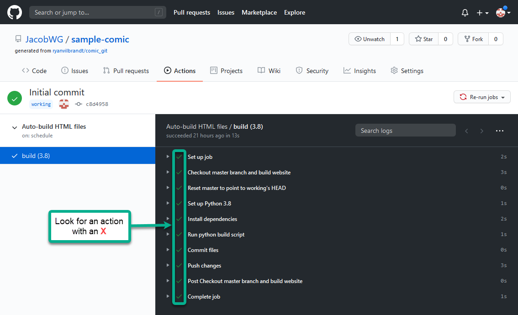Image resolution: width=518 pixels, height=315 pixels.
Task: Focus the Search logs field
Action: [x=405, y=131]
